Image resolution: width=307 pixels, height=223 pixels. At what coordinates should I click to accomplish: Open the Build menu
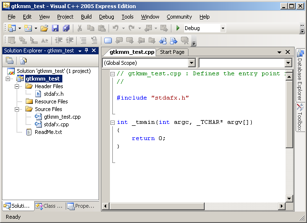[86, 17]
